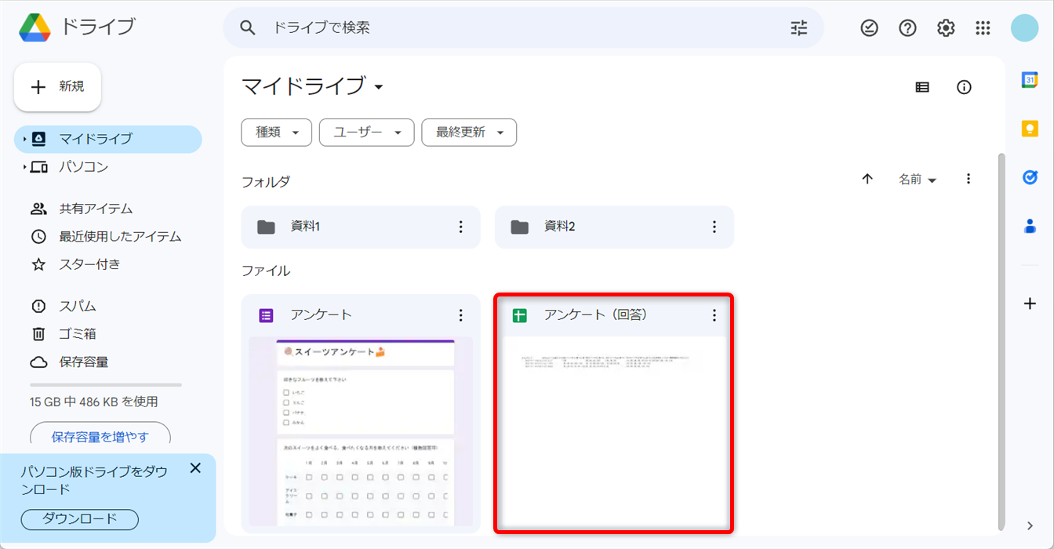Open Google Calendar in the side panel
The height and width of the screenshot is (549, 1054).
pyautogui.click(x=1030, y=80)
